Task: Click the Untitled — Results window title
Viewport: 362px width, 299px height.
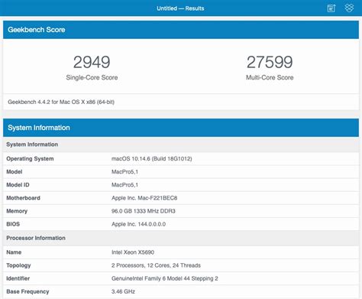Action: click(x=180, y=8)
